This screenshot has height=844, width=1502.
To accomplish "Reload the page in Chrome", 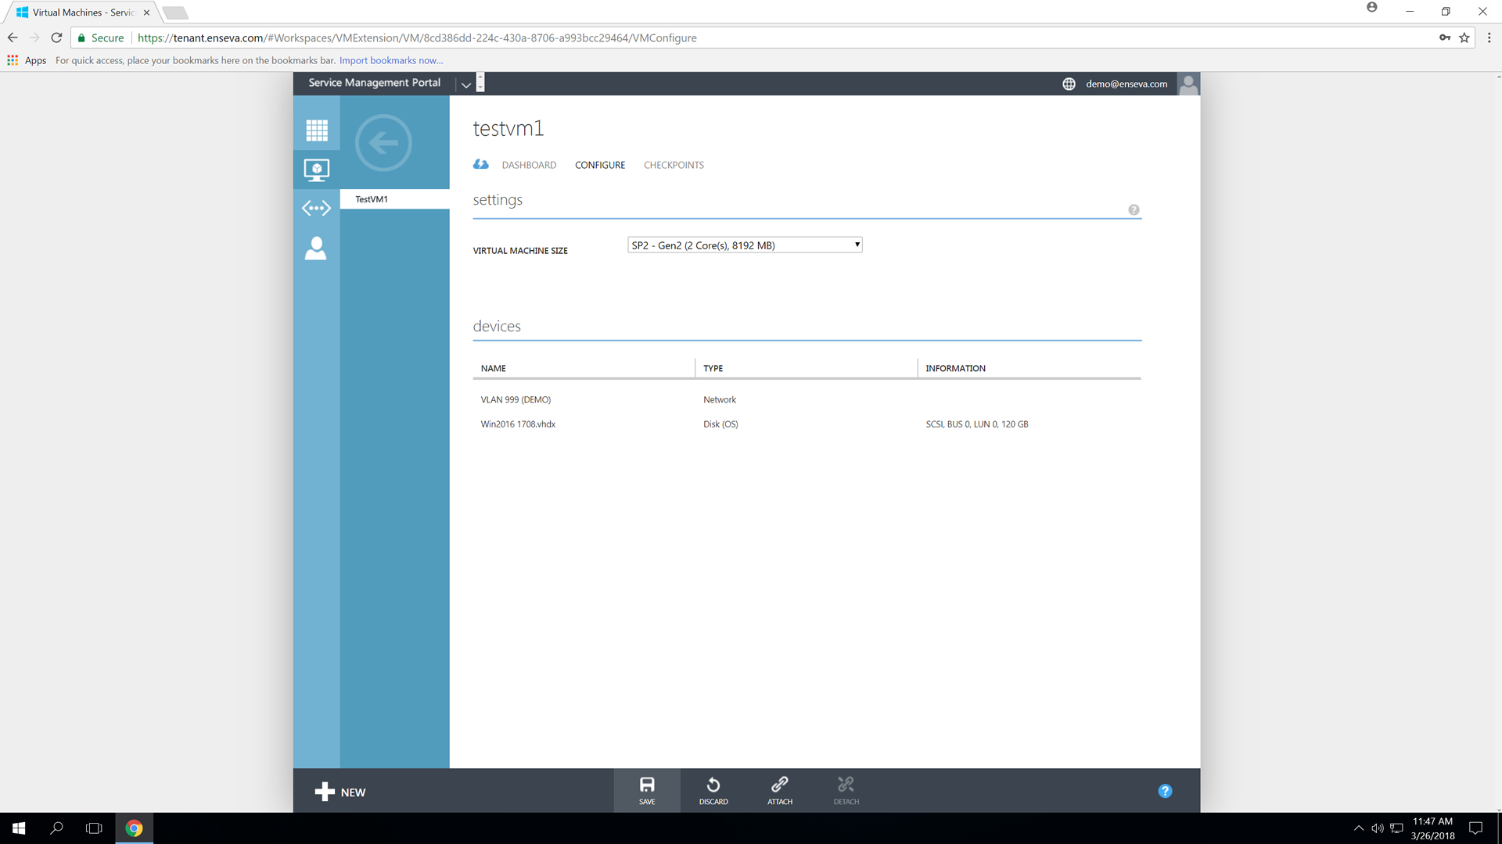I will click(56, 38).
